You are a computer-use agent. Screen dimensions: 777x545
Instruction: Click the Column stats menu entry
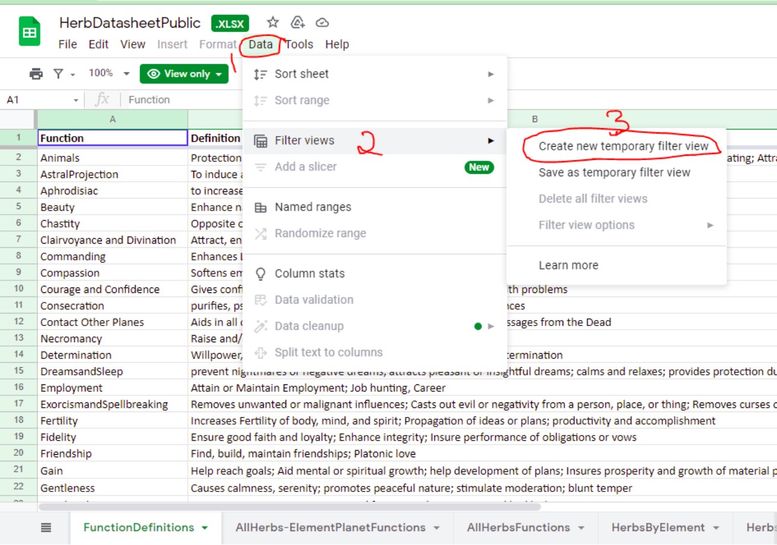coord(311,274)
